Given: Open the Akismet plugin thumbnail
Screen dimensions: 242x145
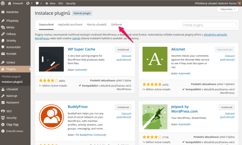Looking at the screenshot, I should pos(155,59).
